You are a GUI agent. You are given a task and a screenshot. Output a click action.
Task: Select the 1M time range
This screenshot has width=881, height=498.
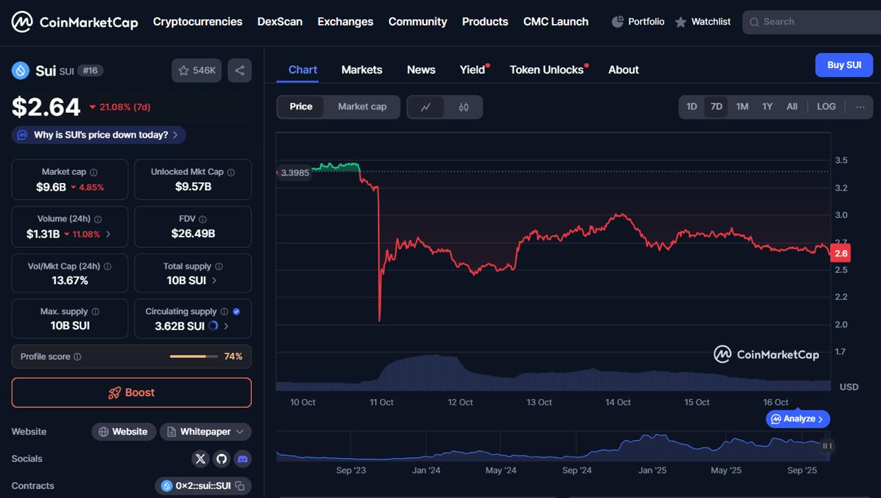click(x=742, y=107)
